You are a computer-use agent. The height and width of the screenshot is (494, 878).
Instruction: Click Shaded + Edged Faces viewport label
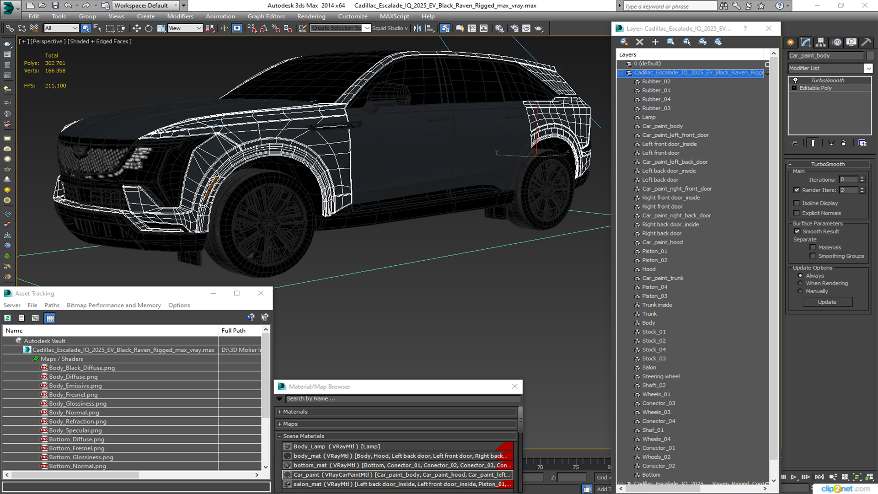(99, 42)
